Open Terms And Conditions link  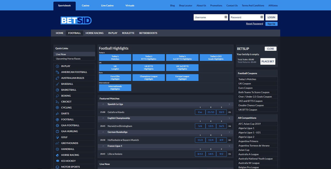[x=253, y=6]
